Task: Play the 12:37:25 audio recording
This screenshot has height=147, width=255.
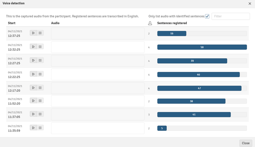Action: 33,33
